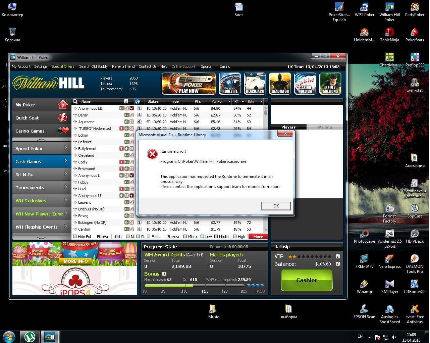Click the info column header icon
Image resolution: width=430 pixels, height=343 pixels.
click(x=126, y=101)
